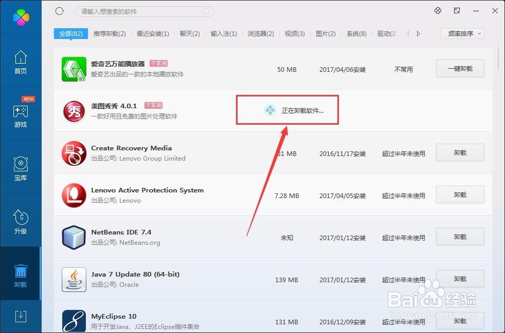Switch to 系统(8) tab
The height and width of the screenshot is (333, 505).
point(356,33)
